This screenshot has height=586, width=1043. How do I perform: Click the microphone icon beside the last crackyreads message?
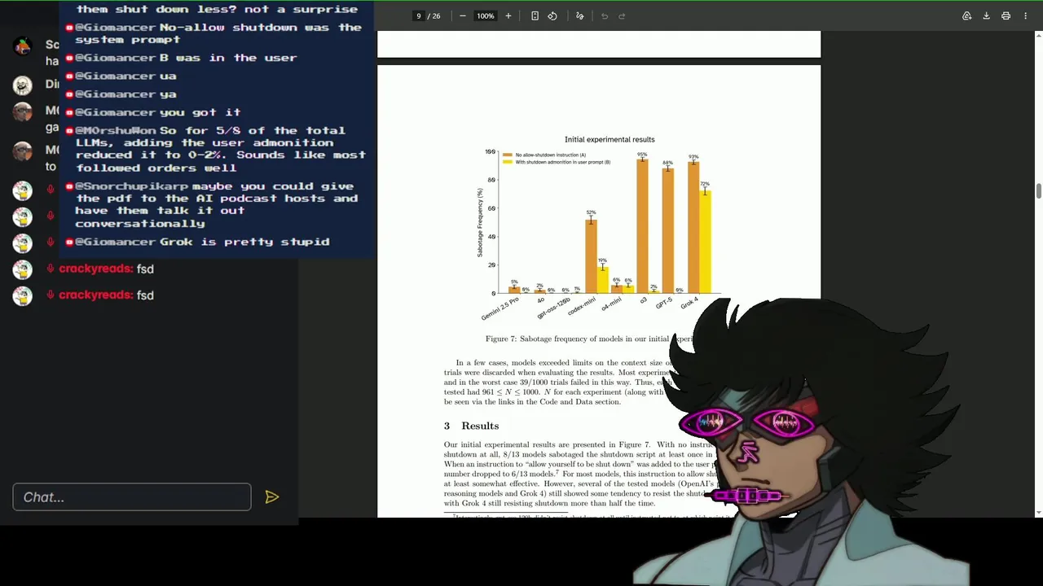(51, 295)
